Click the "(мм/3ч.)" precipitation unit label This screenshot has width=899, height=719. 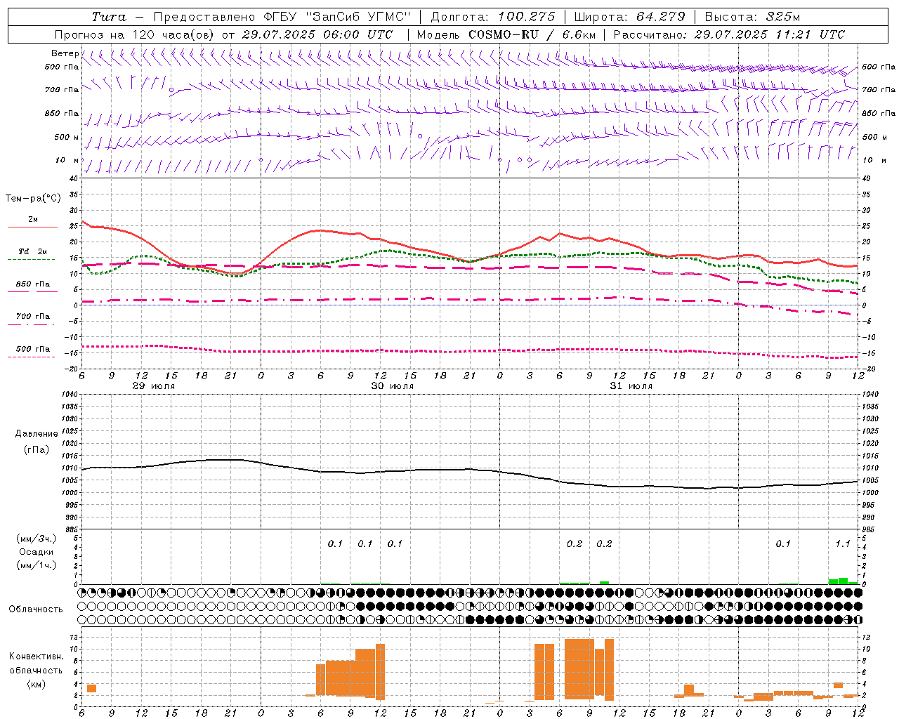tap(36, 539)
